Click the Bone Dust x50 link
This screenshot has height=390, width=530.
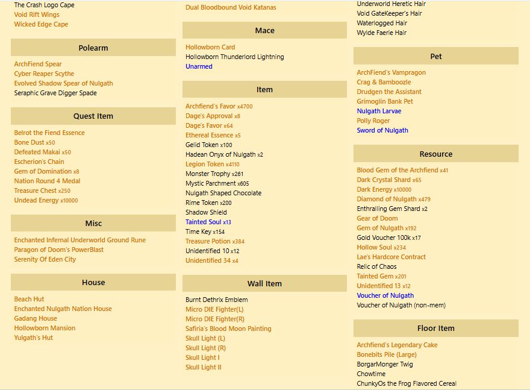[x=34, y=142]
